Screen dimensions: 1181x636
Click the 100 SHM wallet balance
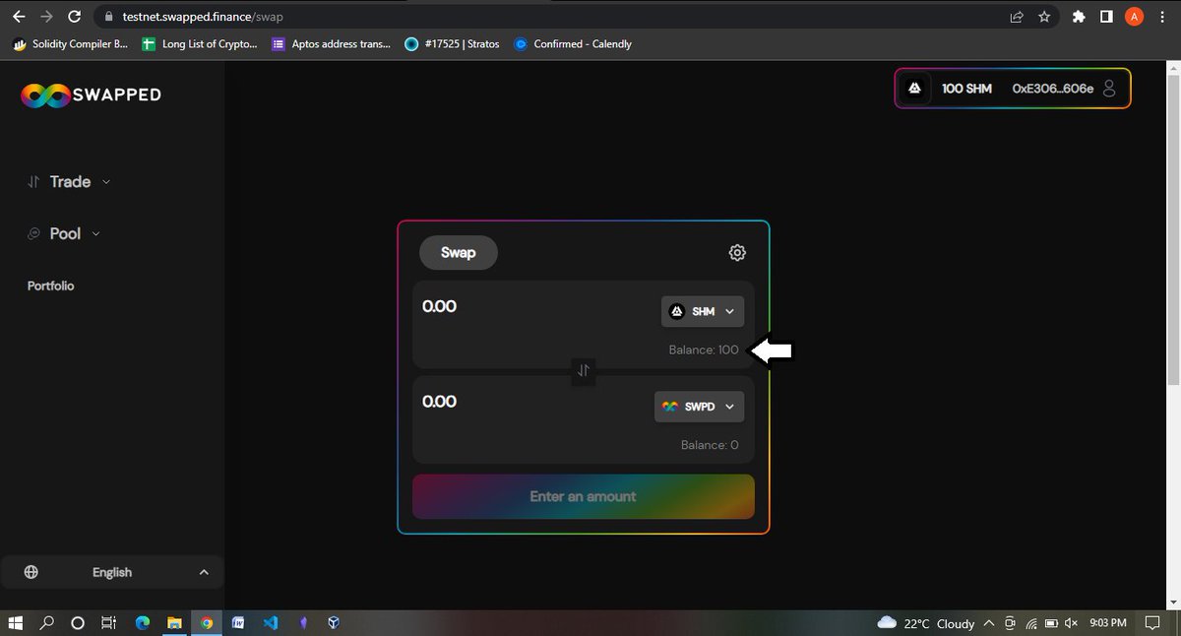(966, 89)
